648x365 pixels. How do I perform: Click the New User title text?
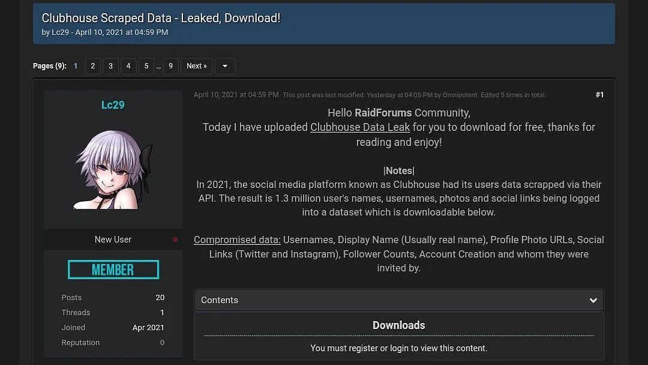pos(113,240)
